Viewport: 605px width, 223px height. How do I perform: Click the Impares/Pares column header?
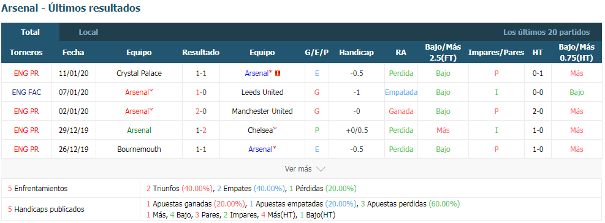[496, 53]
